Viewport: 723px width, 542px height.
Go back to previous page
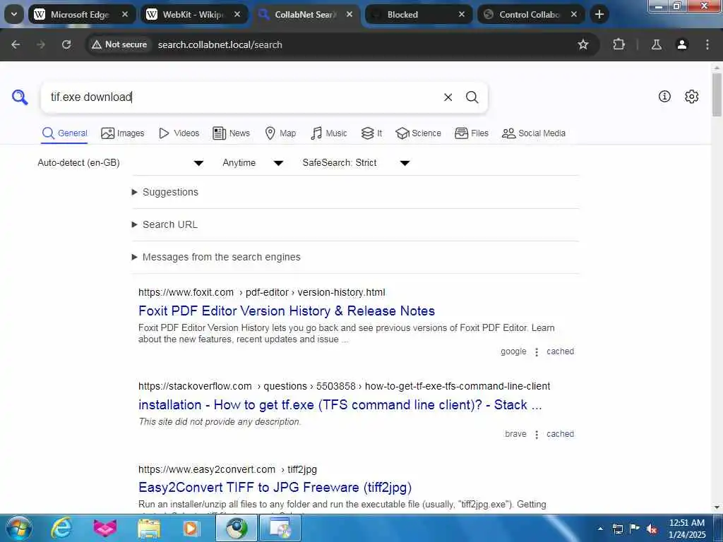(x=16, y=44)
